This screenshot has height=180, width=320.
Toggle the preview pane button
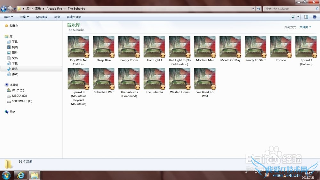[306, 17]
